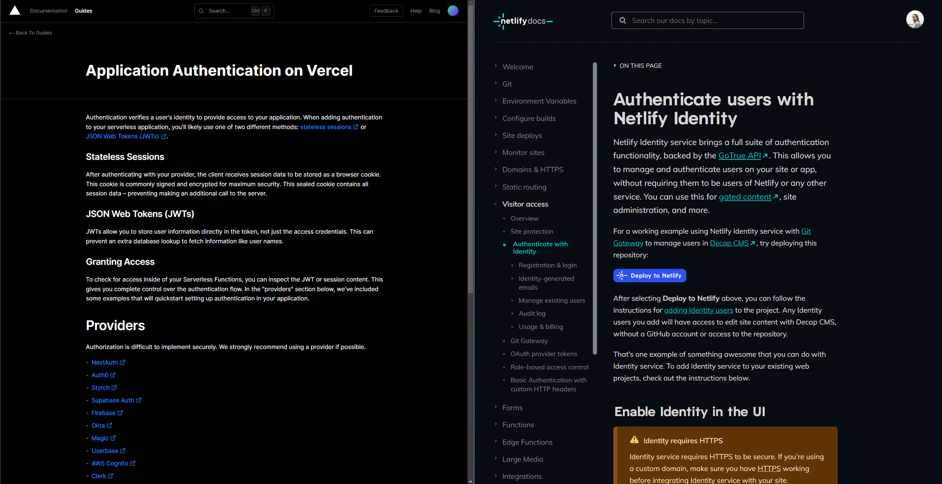Click external link icon next to Supabase Auth
This screenshot has width=942, height=484.
pyautogui.click(x=139, y=400)
